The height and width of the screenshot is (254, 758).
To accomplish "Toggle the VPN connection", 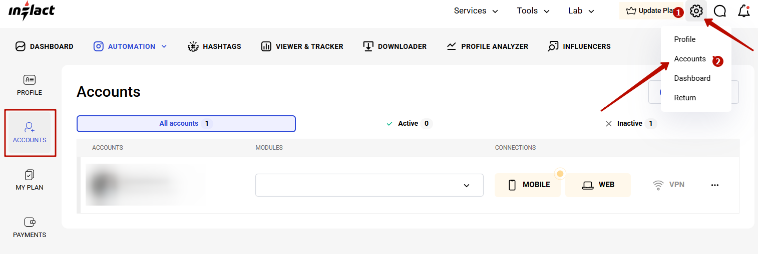I will [668, 185].
